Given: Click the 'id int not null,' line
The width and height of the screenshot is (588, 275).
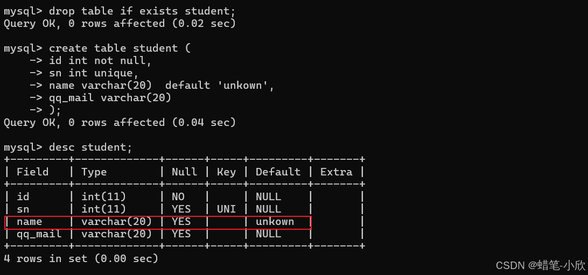Looking at the screenshot, I should click(100, 61).
